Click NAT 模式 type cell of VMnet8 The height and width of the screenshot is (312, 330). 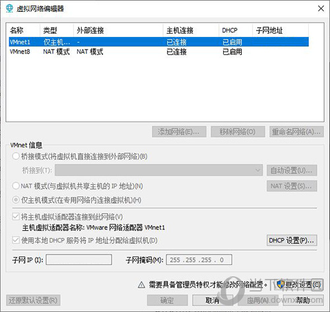[56, 52]
